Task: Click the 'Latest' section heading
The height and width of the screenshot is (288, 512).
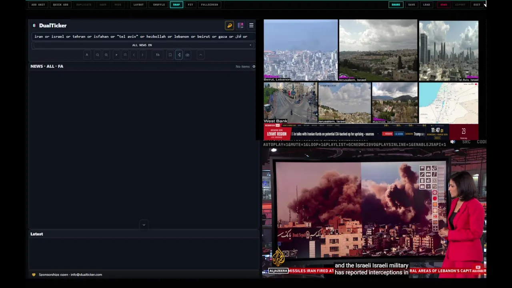Action: click(x=36, y=234)
